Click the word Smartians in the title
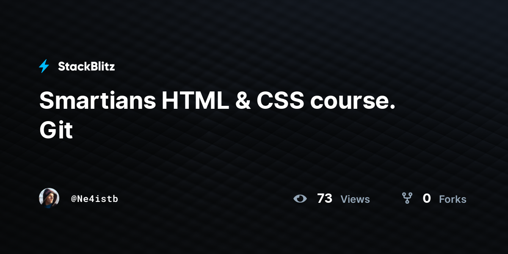 tap(98, 101)
